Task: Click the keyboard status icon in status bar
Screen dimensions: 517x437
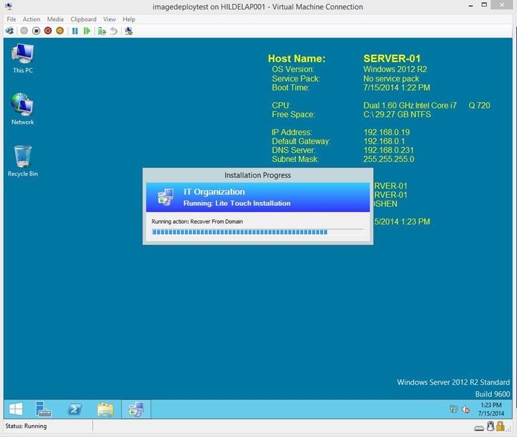Action: pos(479,428)
